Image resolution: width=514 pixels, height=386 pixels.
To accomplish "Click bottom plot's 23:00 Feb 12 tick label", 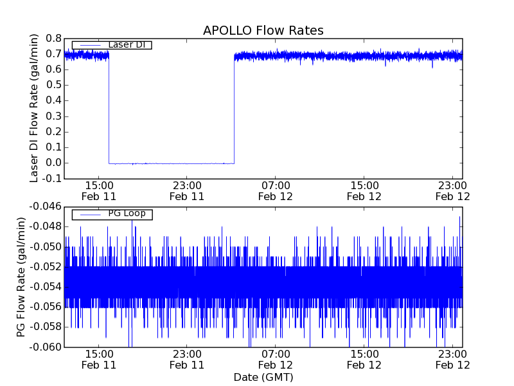I will coord(453,359).
